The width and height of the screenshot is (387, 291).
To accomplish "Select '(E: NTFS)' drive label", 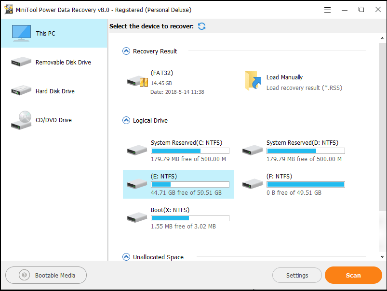I will (x=164, y=177).
